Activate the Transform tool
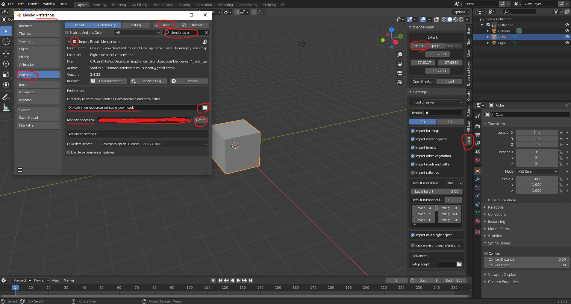 click(6, 85)
